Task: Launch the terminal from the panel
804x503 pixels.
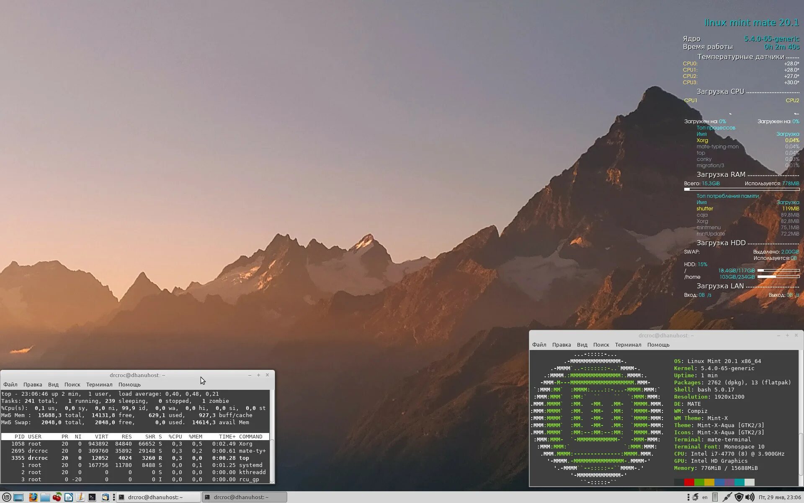Action: coord(92,497)
